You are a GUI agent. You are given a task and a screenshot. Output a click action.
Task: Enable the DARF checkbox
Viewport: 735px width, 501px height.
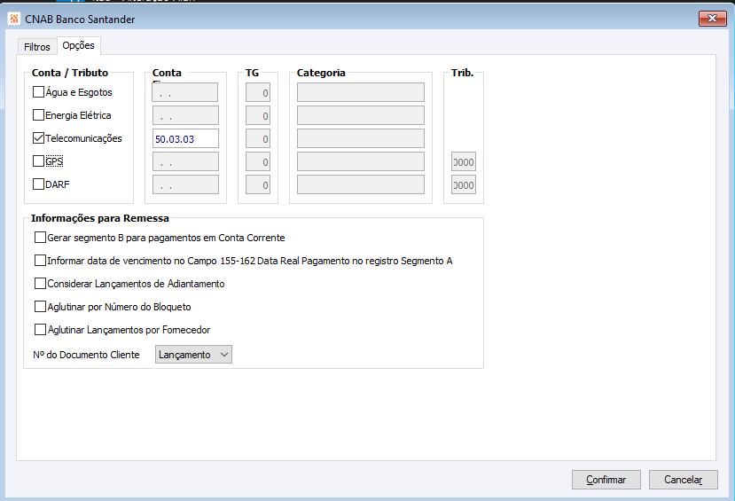(x=38, y=184)
